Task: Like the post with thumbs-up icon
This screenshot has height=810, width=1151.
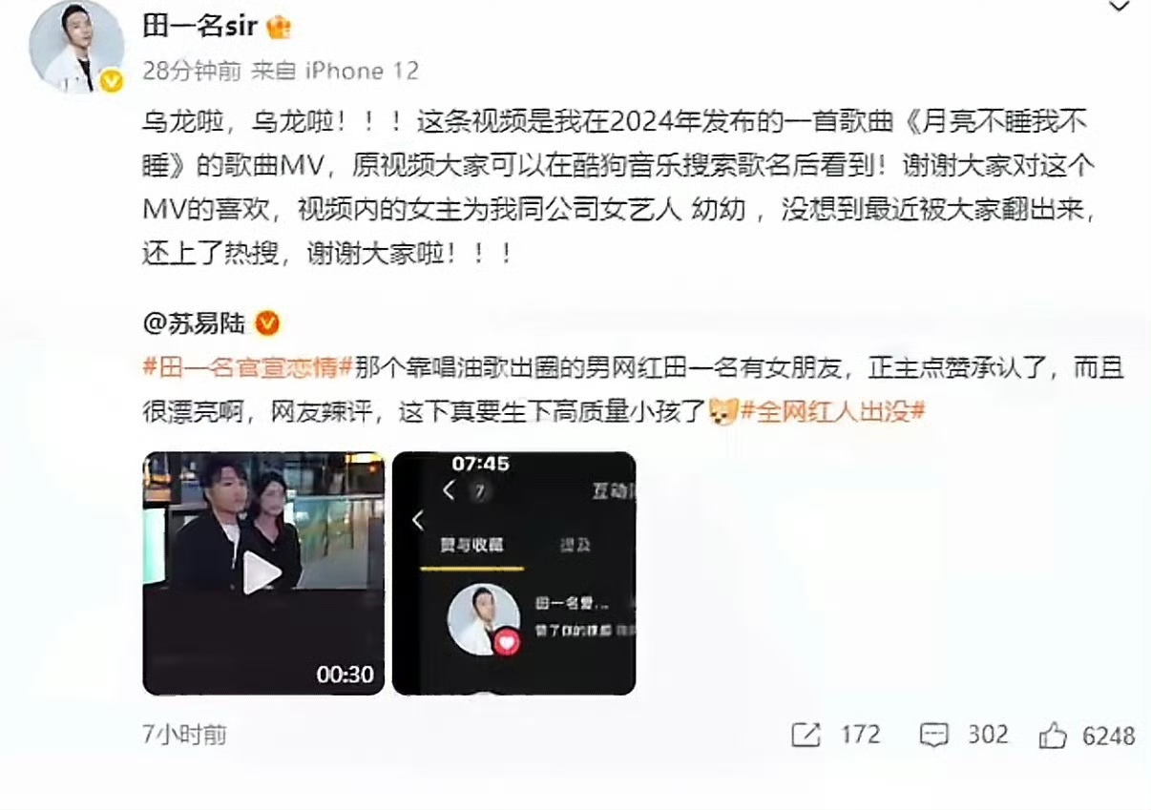Action: coord(1052,735)
